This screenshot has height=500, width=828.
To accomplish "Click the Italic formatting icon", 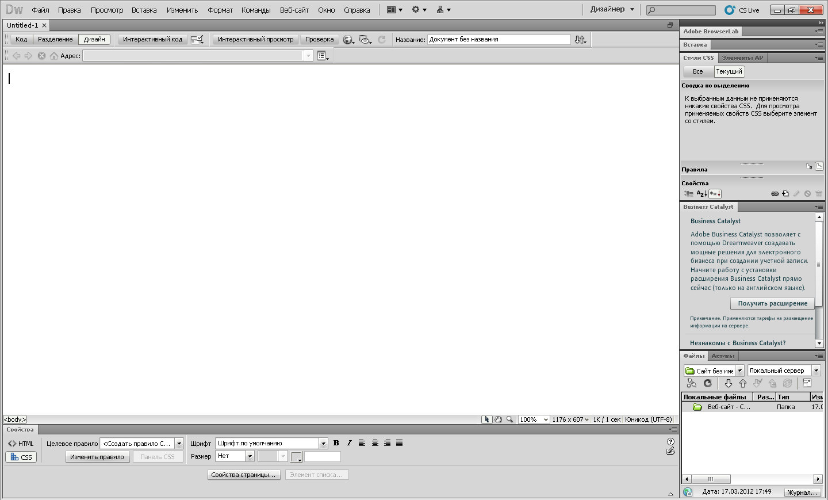I will (x=349, y=443).
